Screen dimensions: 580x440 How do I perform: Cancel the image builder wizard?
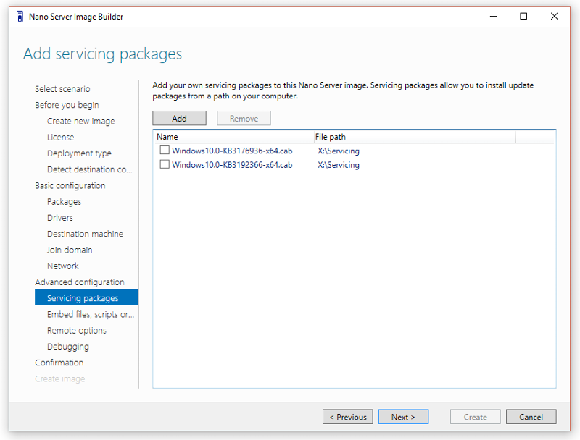pyautogui.click(x=531, y=417)
